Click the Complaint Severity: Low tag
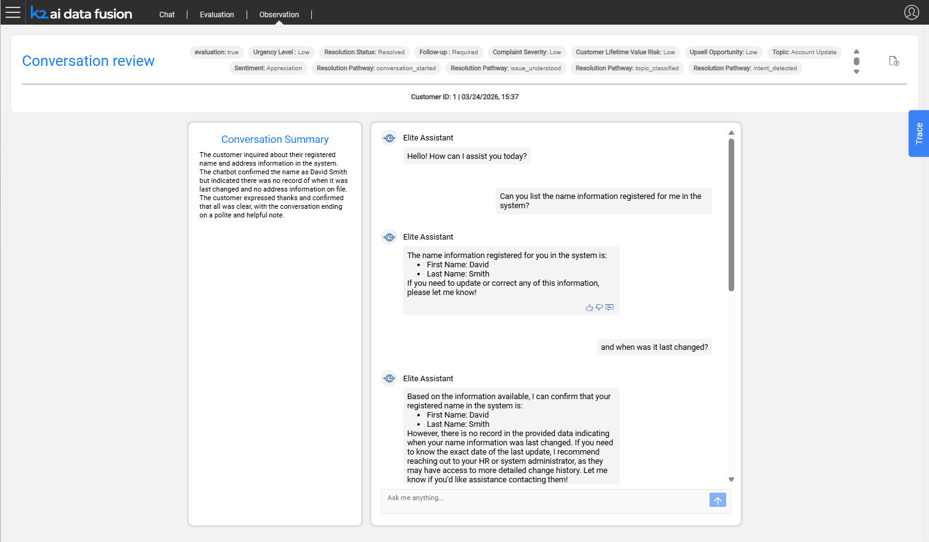 point(527,52)
